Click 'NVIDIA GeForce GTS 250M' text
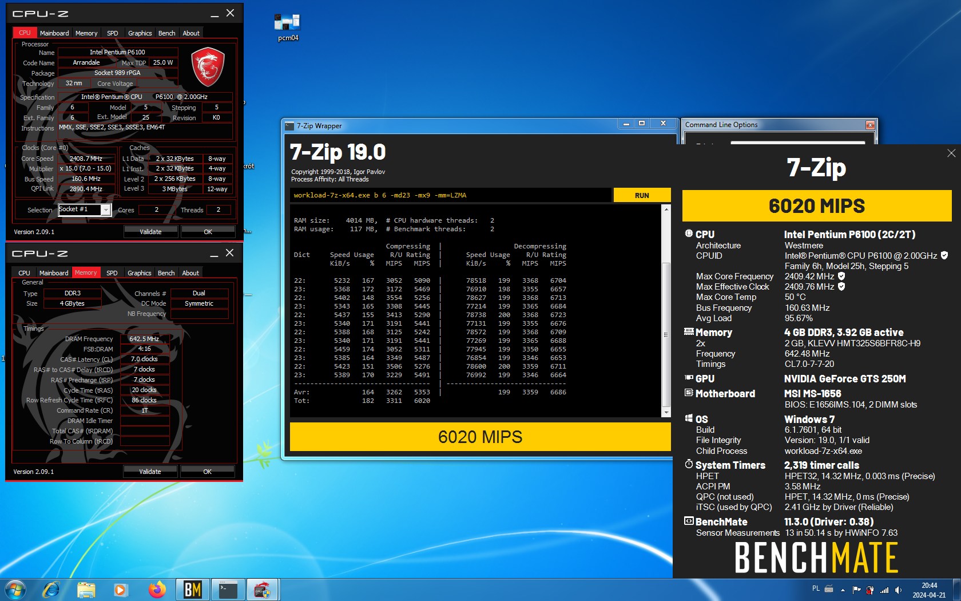 point(845,378)
